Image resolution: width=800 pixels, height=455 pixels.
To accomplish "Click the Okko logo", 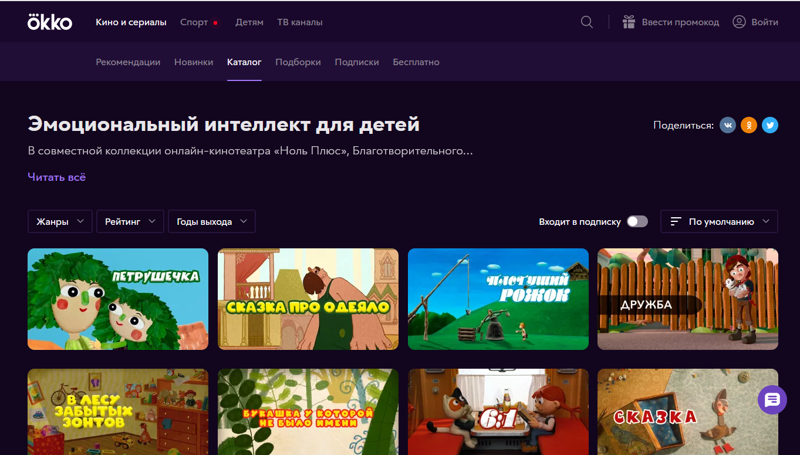I will point(50,22).
